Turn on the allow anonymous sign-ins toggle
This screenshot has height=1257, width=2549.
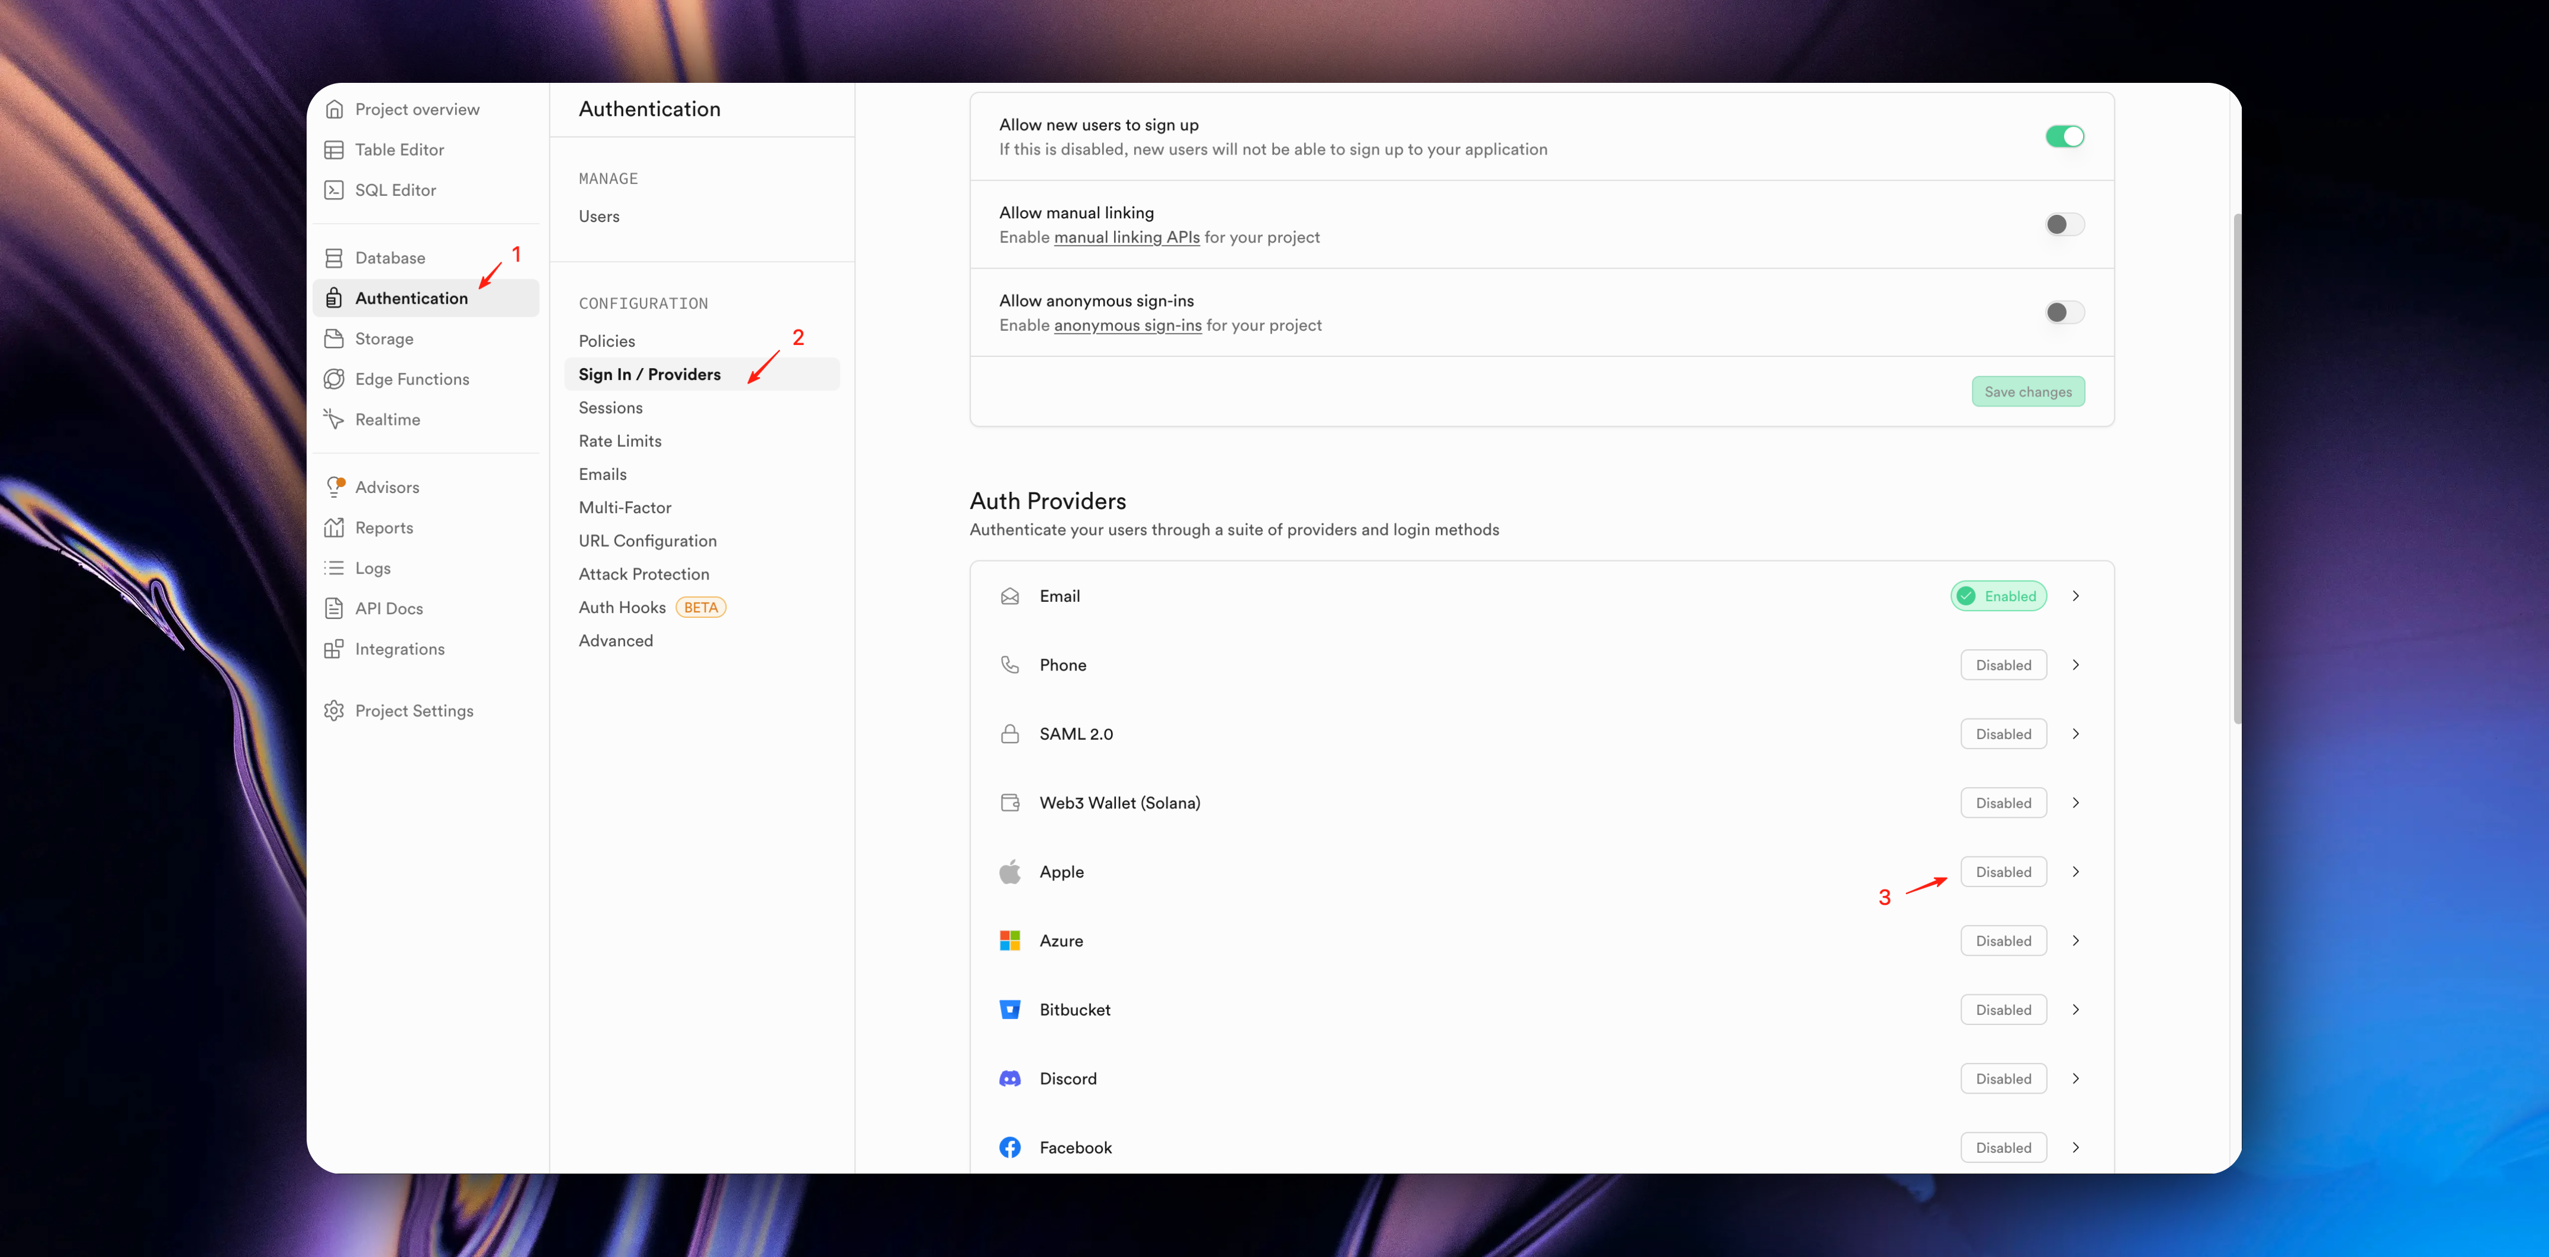tap(2064, 312)
